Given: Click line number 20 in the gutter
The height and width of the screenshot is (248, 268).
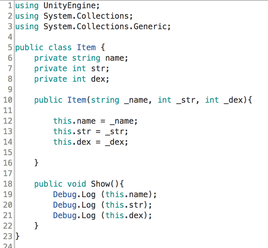Looking at the screenshot, I should coord(8,205).
